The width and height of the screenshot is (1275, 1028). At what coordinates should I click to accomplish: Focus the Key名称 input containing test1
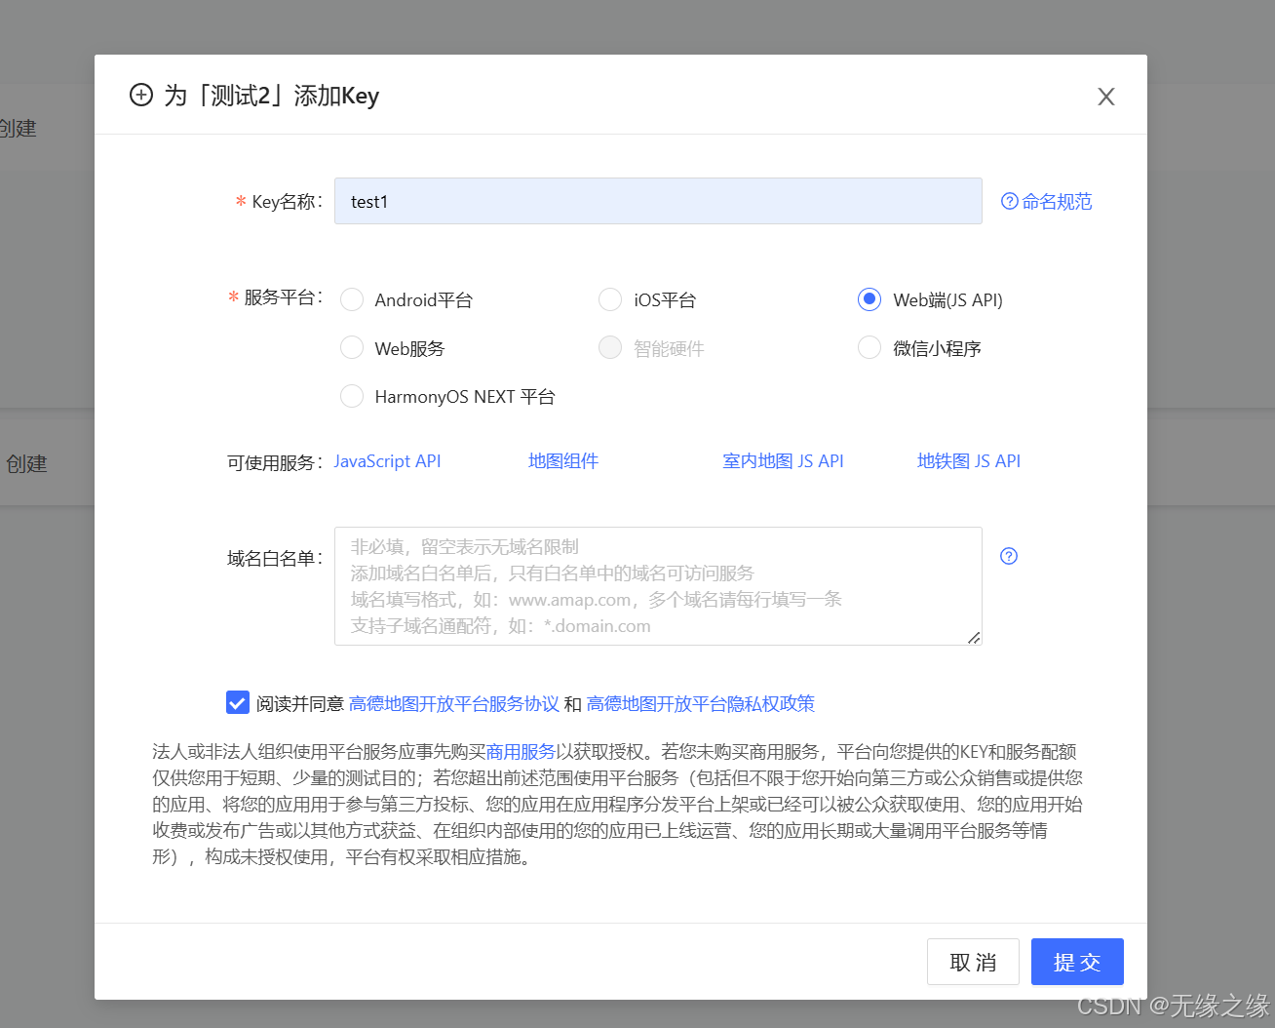click(658, 201)
